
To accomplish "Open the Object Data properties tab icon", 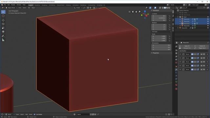I will [x=176, y=82].
